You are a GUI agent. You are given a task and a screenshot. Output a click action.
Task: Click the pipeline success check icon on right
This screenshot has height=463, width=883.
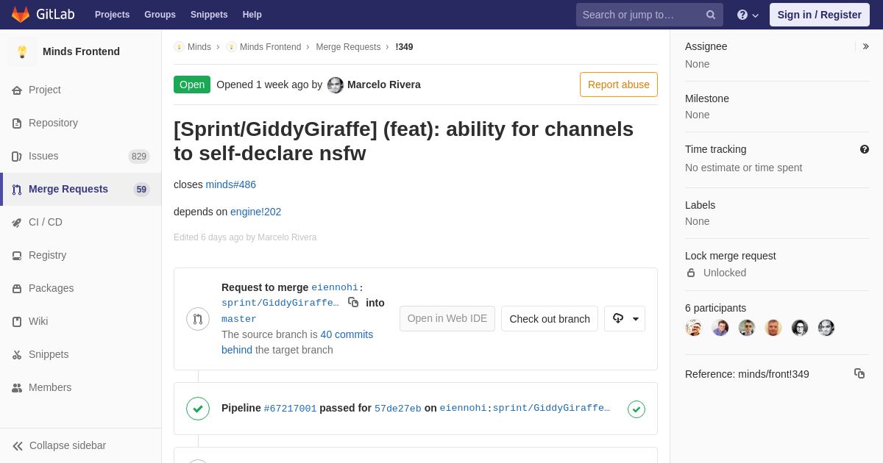(x=636, y=409)
